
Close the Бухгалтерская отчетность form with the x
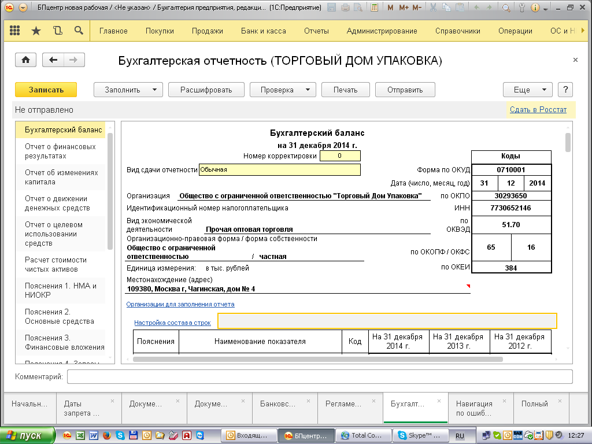(575, 60)
